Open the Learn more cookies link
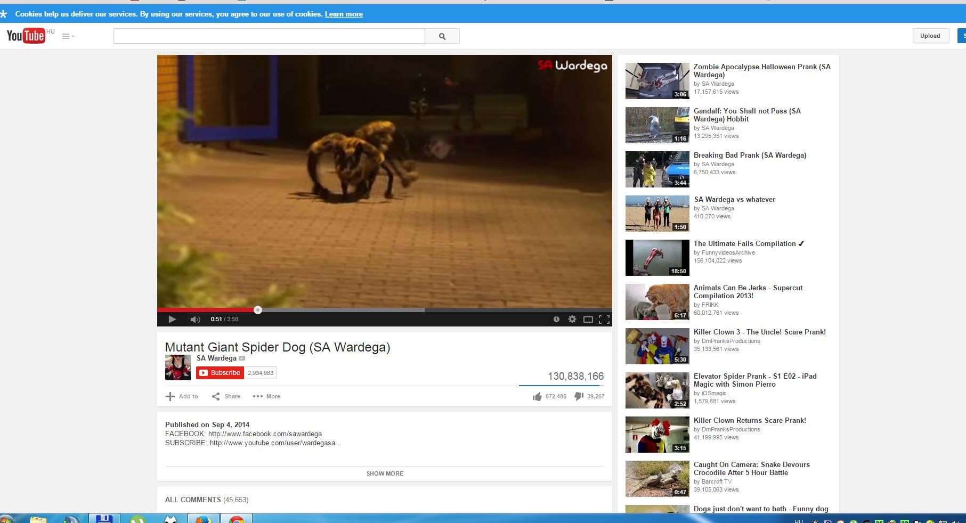Image resolution: width=966 pixels, height=523 pixels. point(344,14)
